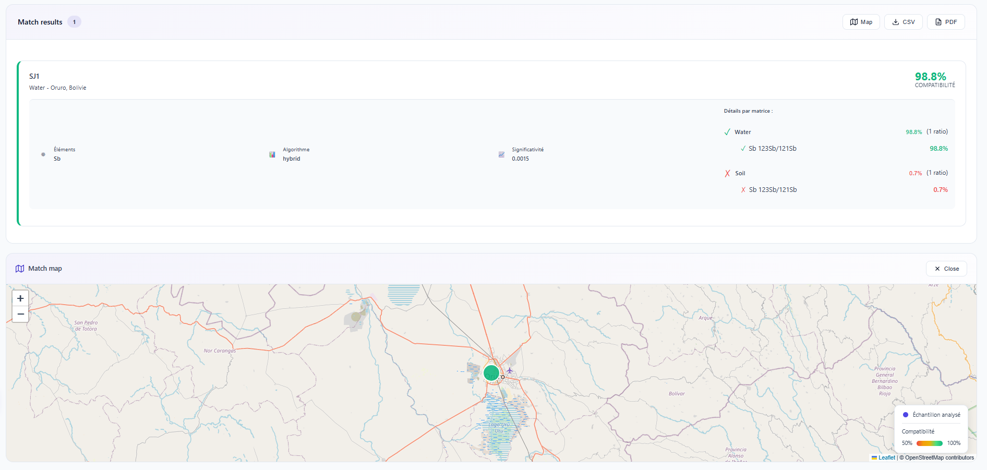Click the Éléments atom icon
987x470 pixels.
[43, 154]
